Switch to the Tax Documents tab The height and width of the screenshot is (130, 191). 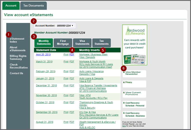tap(34, 6)
